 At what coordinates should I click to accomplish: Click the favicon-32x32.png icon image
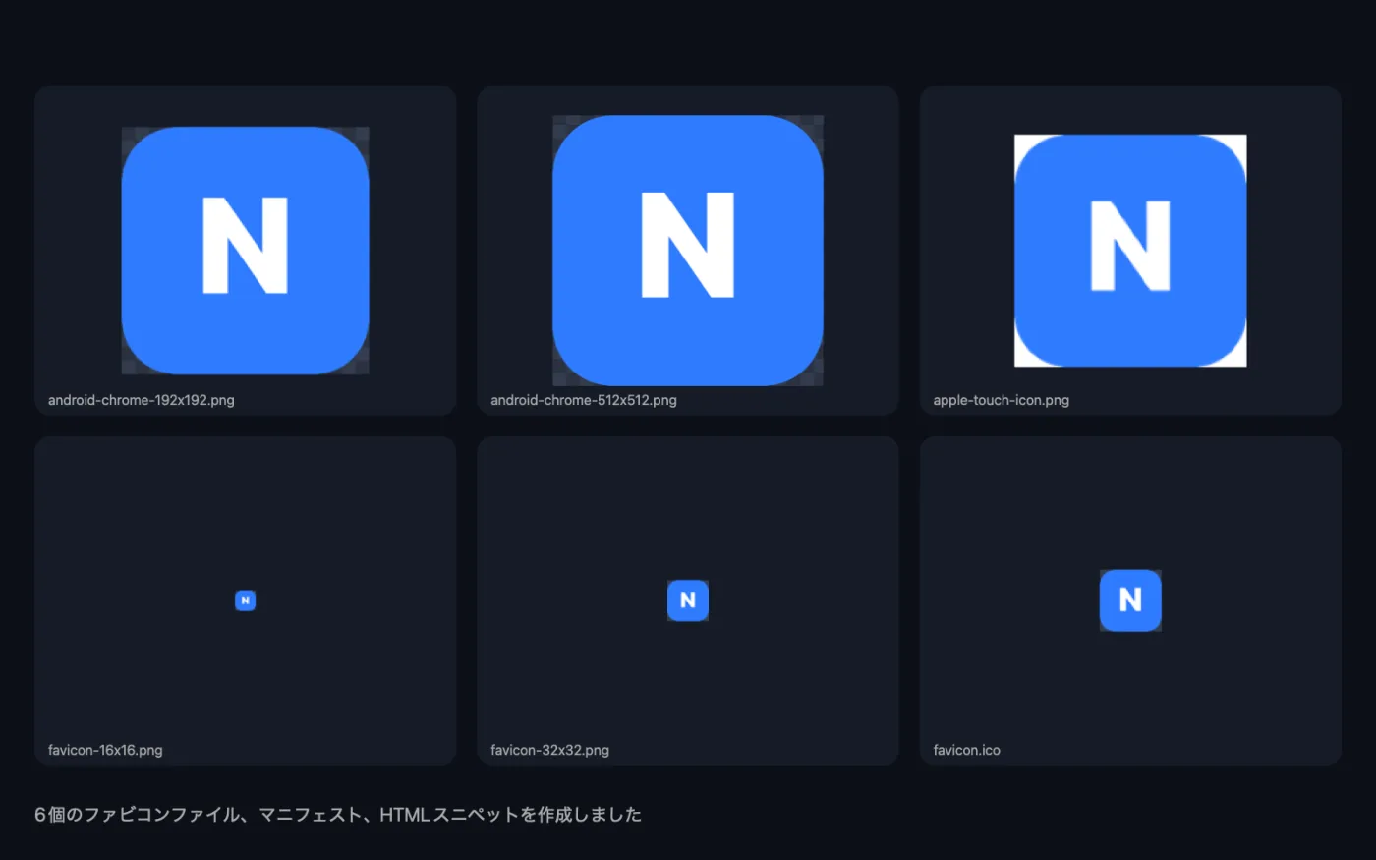pos(688,601)
